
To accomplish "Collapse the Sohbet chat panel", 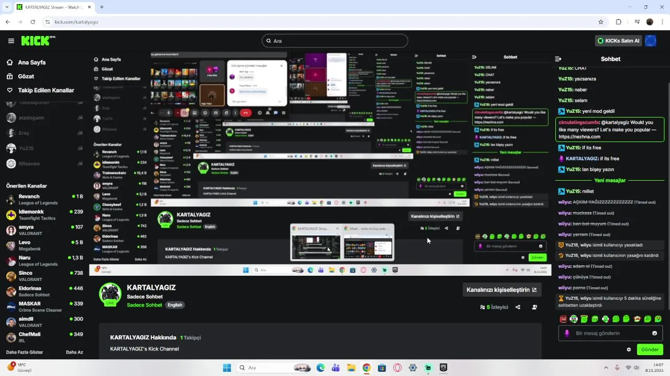I will coord(558,59).
